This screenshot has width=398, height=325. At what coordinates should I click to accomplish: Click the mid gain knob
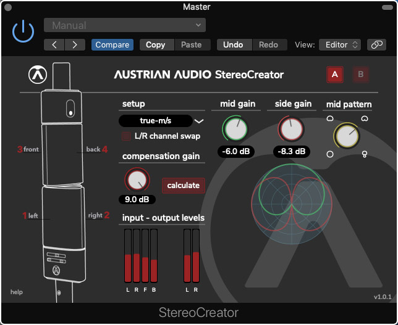[236, 129]
